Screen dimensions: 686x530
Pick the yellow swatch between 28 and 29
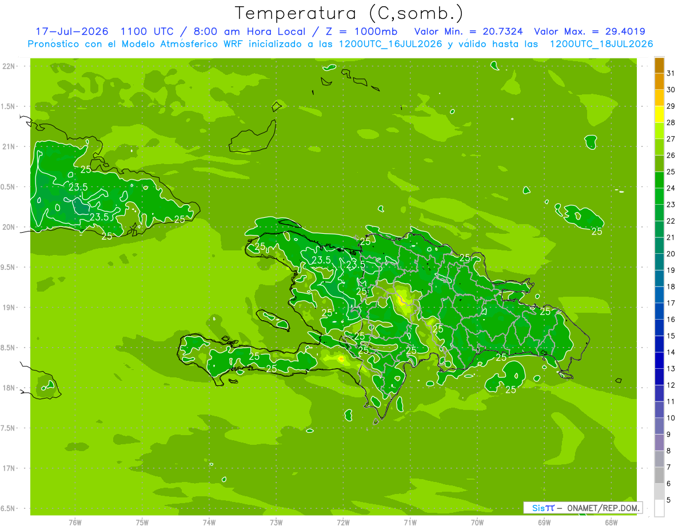[659, 114]
